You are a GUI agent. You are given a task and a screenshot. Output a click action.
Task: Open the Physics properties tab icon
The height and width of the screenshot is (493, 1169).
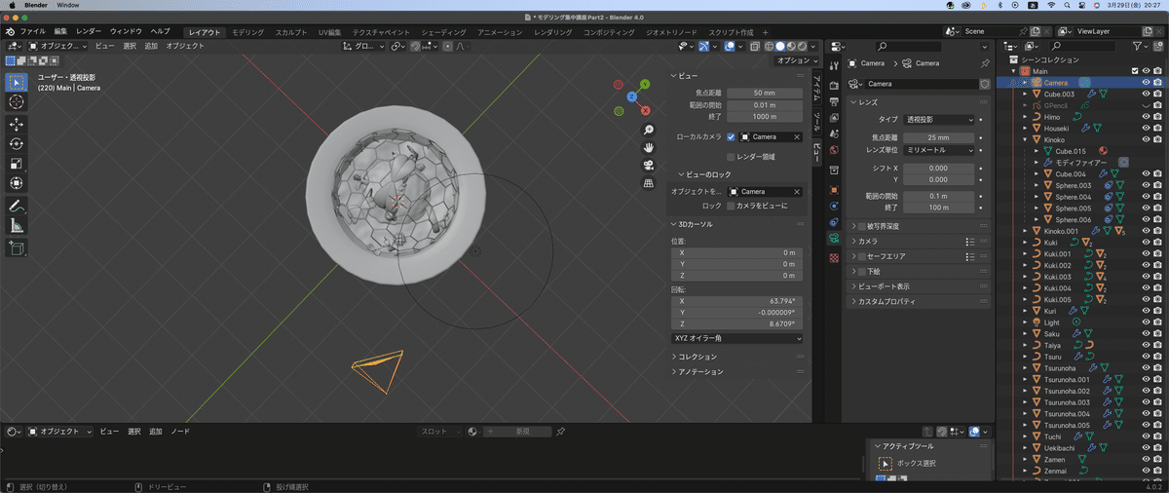tap(834, 206)
